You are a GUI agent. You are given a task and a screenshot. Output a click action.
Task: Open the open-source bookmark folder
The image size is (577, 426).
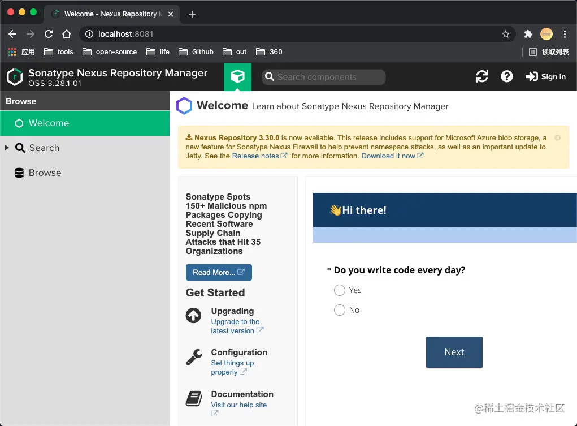click(x=110, y=52)
